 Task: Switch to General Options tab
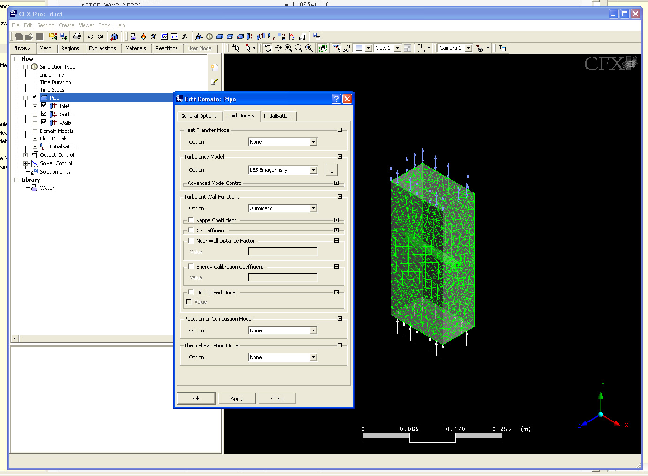tap(199, 116)
